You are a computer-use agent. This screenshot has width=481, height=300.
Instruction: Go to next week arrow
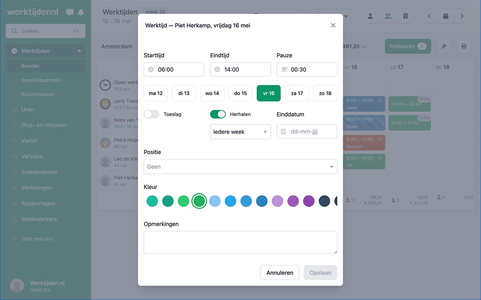462,16
